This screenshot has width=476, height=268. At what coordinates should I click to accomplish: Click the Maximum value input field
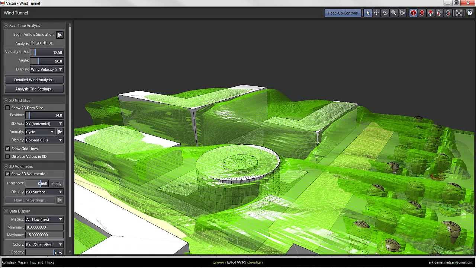click(44, 235)
